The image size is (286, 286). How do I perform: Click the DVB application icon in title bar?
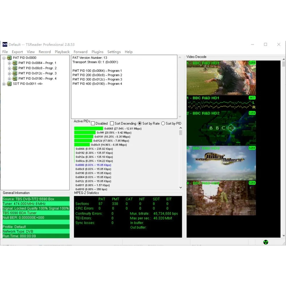pos(5,44)
